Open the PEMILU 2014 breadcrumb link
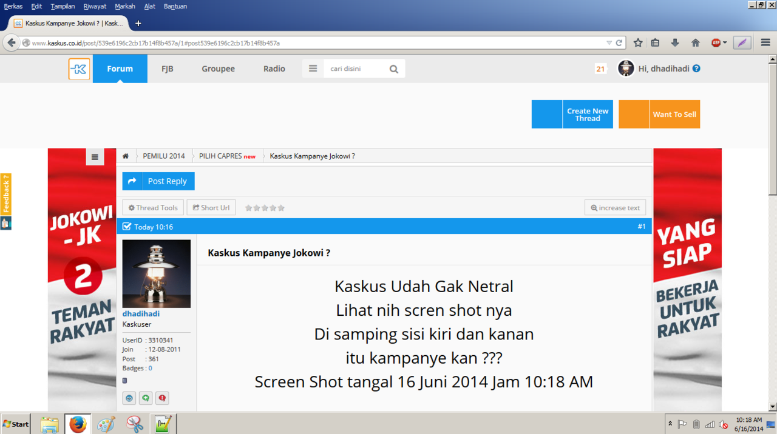 pos(164,156)
